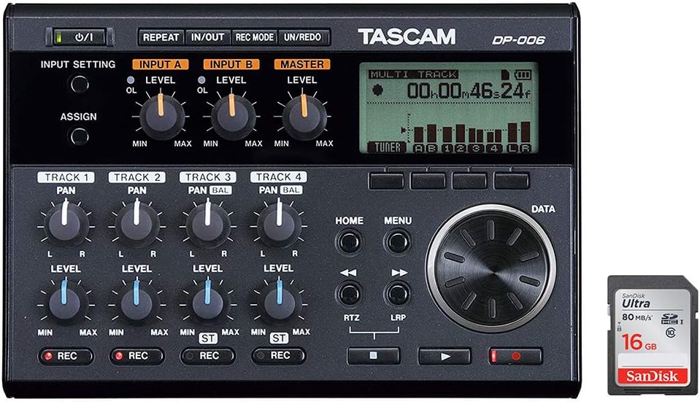This screenshot has height=402, width=700.
Task: Push the ASSIGN button
Action: click(x=79, y=136)
